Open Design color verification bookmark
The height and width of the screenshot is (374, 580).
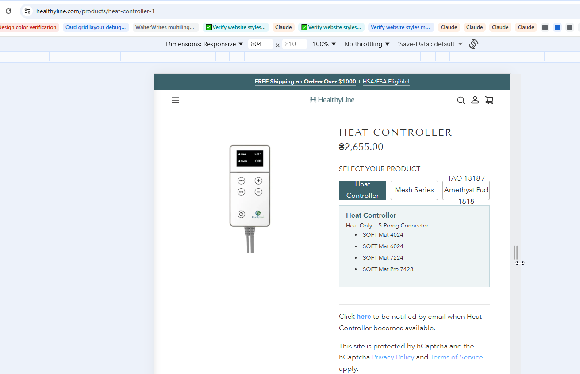(x=27, y=27)
